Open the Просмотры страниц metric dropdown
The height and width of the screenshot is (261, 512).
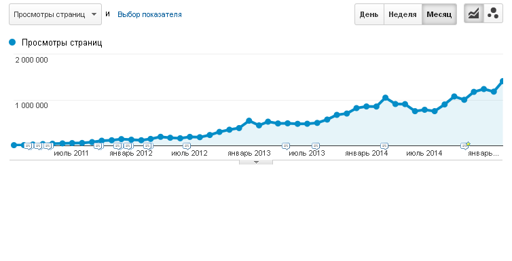(55, 14)
